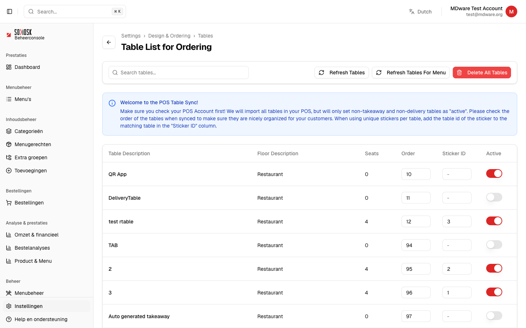Disable the Active toggle for QR App
Screen dimensions: 526x328
coord(494,174)
